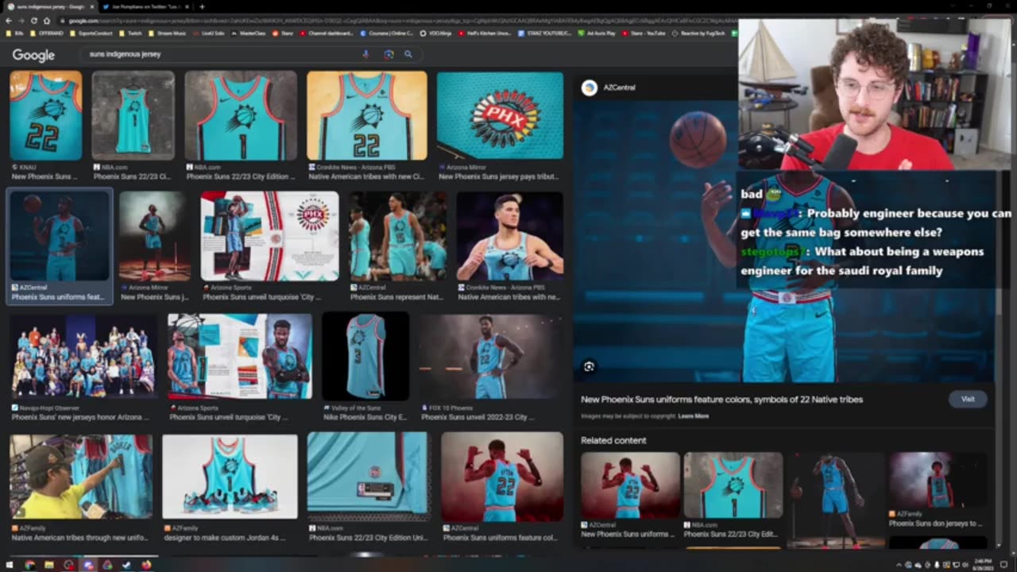Open AZCentral red-background player 22 thumbnail

[x=502, y=477]
